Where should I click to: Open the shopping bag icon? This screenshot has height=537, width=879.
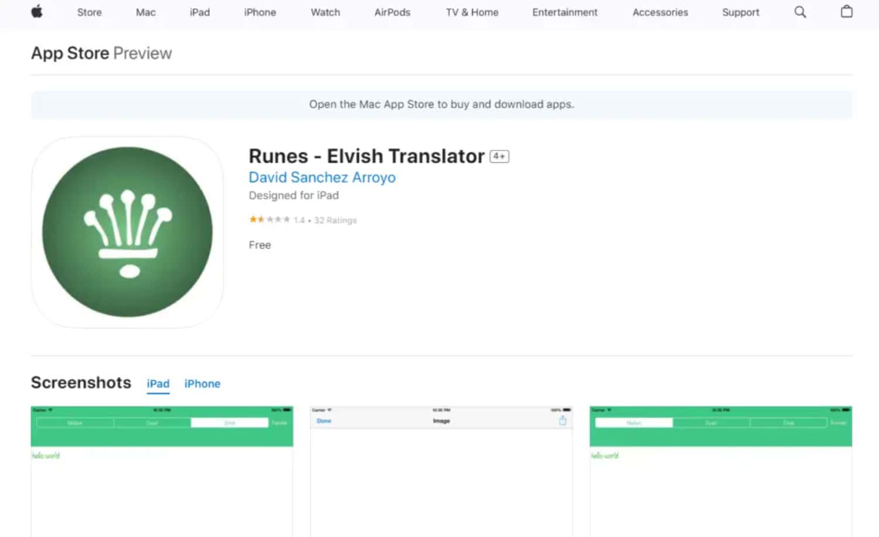[x=846, y=12]
